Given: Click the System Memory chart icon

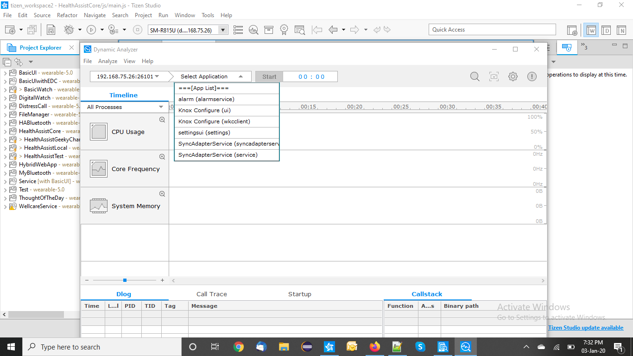Looking at the screenshot, I should [x=99, y=206].
